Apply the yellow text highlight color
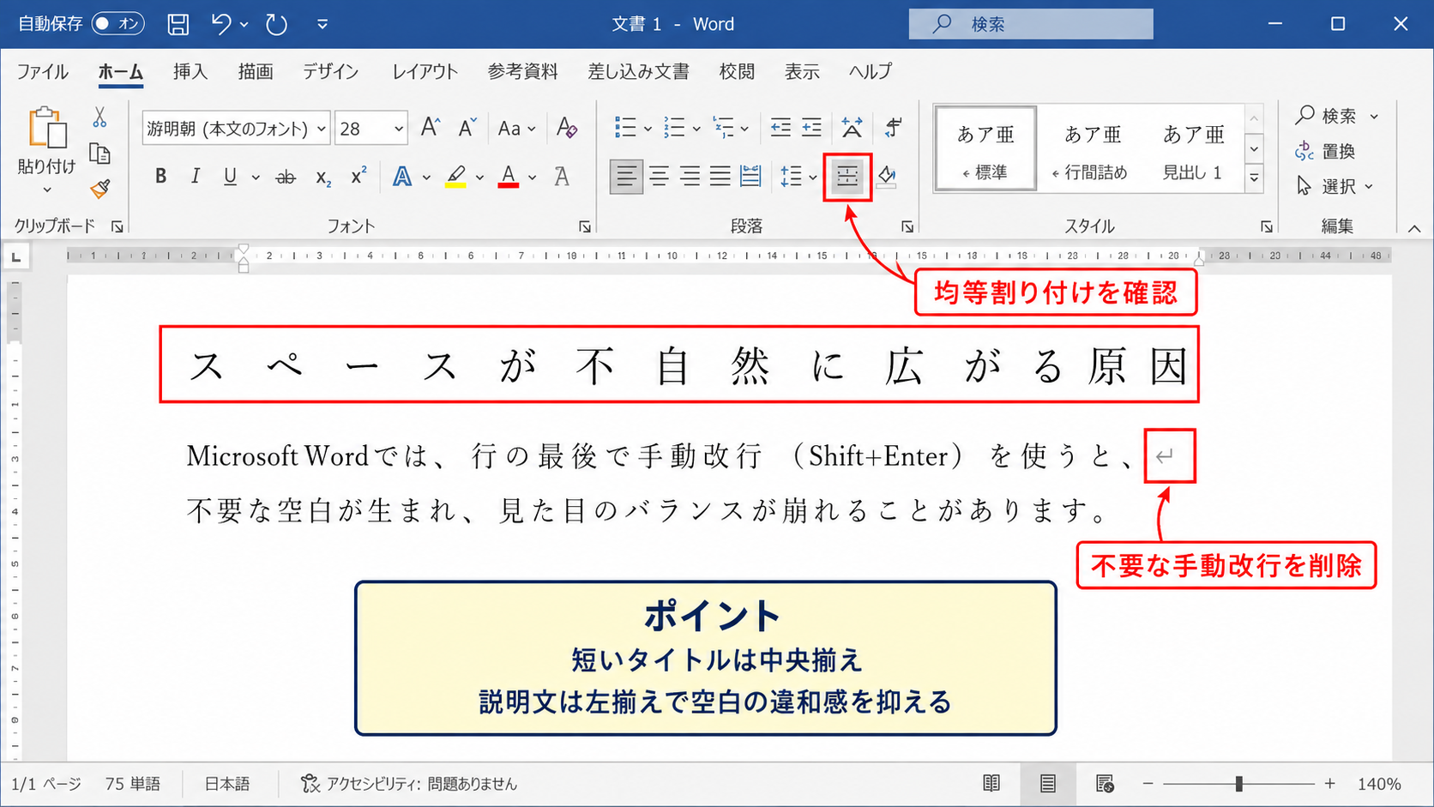1434x807 pixels. 456,177
